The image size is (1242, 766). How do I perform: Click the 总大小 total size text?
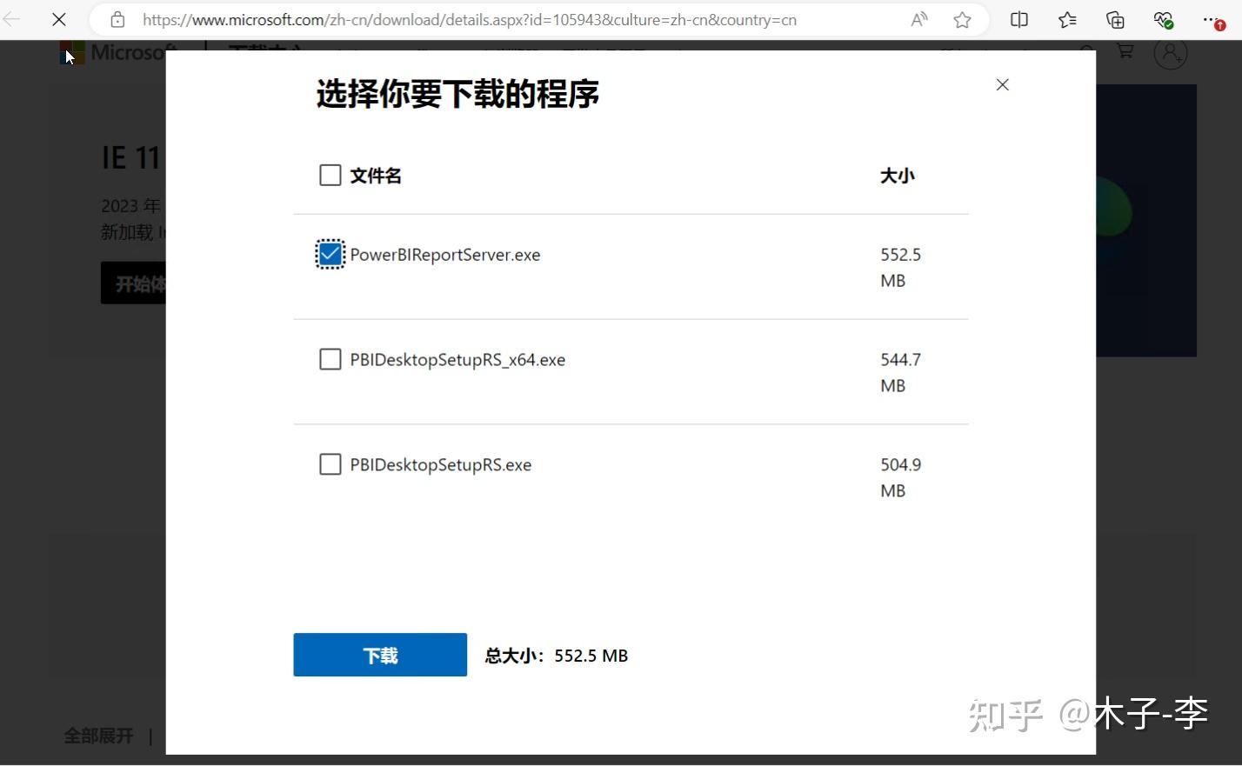(557, 656)
